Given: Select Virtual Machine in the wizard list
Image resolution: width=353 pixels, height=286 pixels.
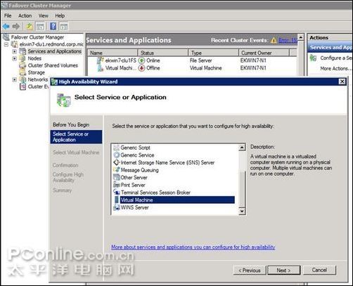Looking at the screenshot, I should click(x=177, y=200).
